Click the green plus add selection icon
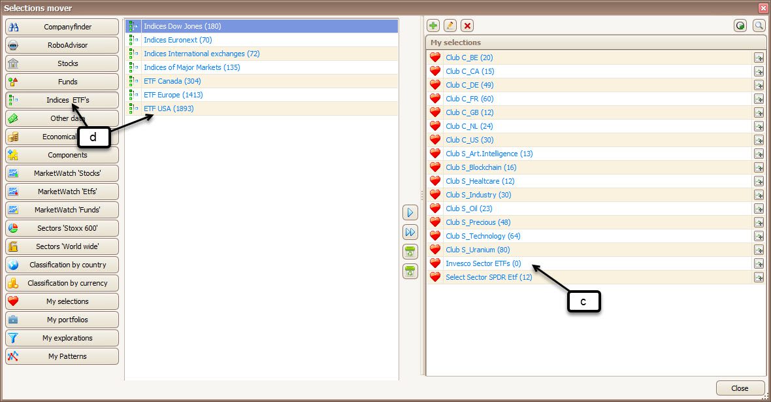771x402 pixels. pos(433,26)
